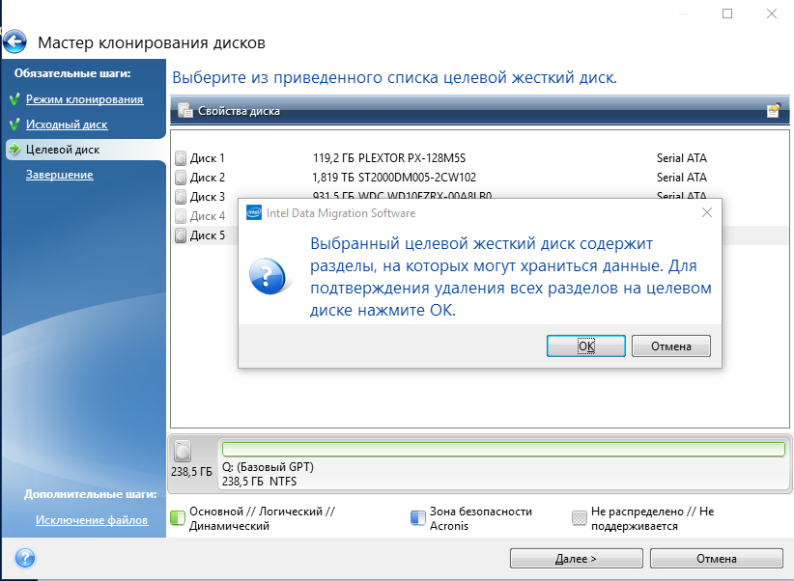Click the Disk 5 drive icon
Image resolution: width=794 pixels, height=581 pixels.
pyautogui.click(x=181, y=235)
